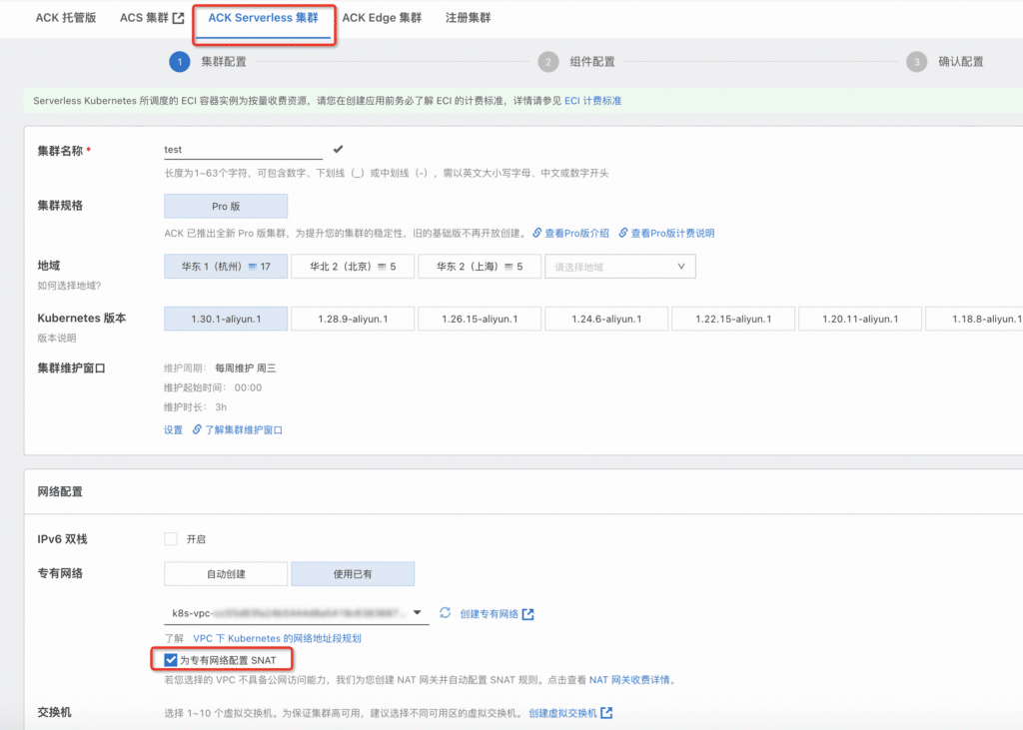Click the link icon before 查看Pro版介绍
Screen dimensions: 1023x730
(x=536, y=233)
